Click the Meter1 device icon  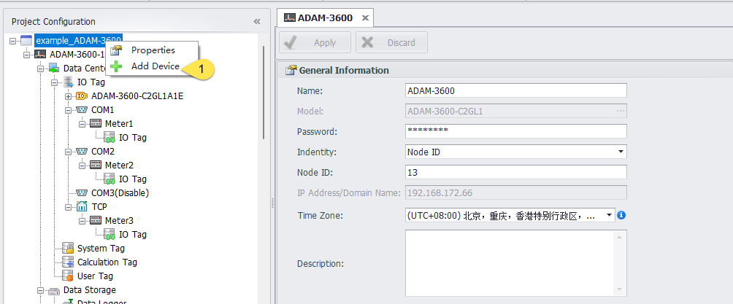(96, 123)
